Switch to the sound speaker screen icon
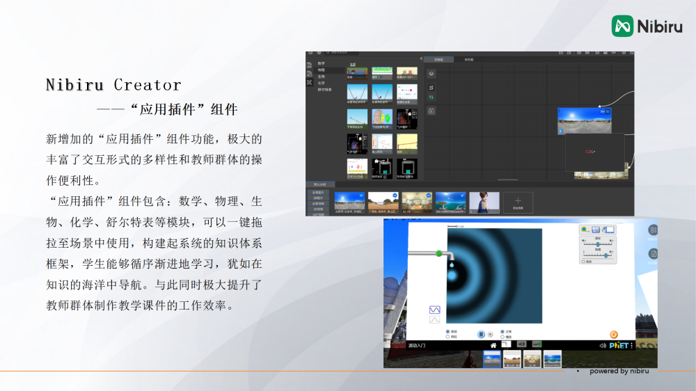 pyautogui.click(x=521, y=344)
